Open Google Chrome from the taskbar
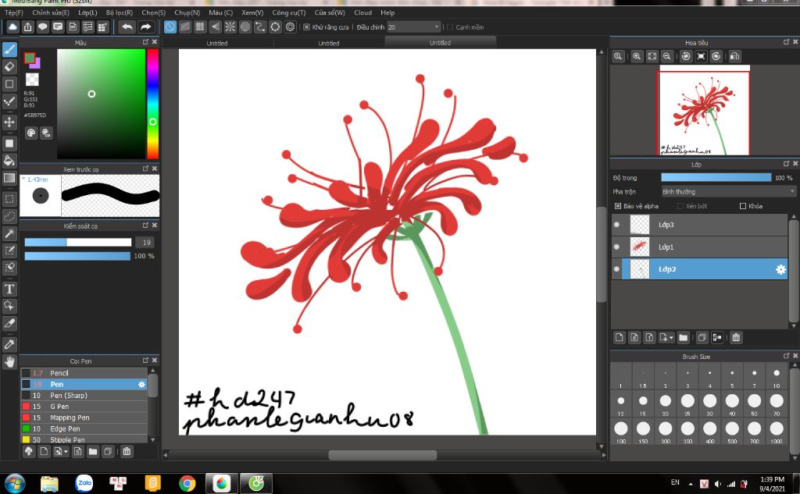Screen dimensions: 800x494 [187, 483]
